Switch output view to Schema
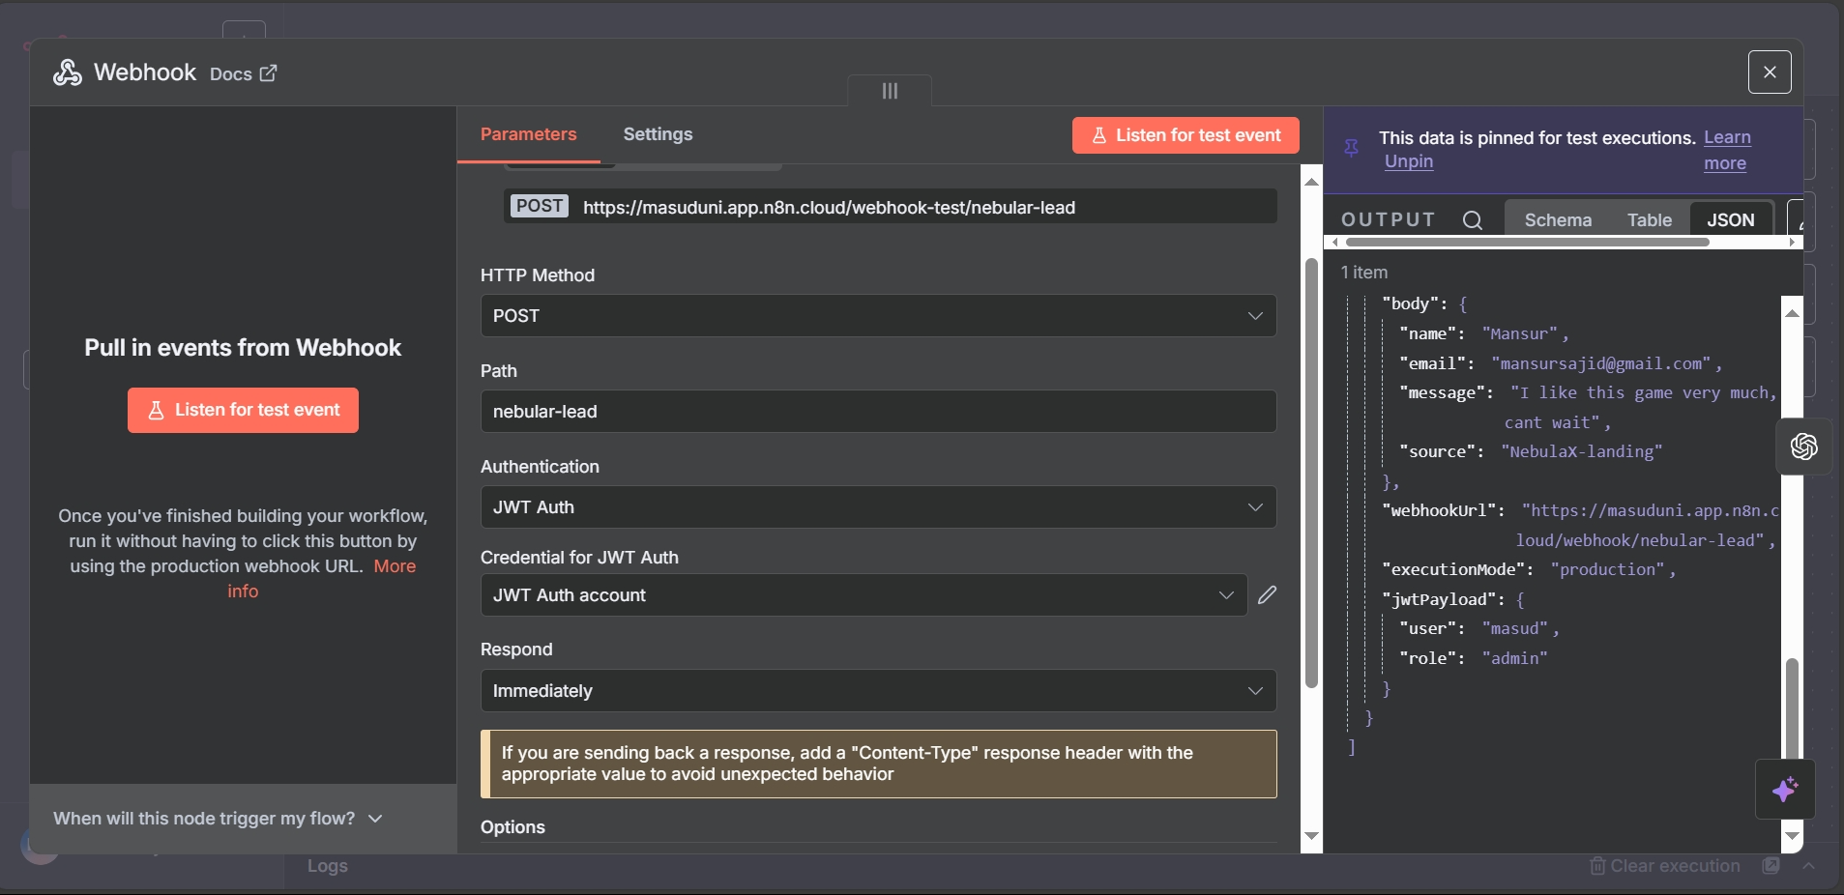The height and width of the screenshot is (895, 1844). tap(1558, 220)
